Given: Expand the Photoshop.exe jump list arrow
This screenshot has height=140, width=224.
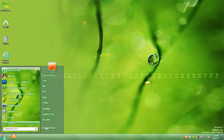Looking at the screenshot, I should pos(38,82).
